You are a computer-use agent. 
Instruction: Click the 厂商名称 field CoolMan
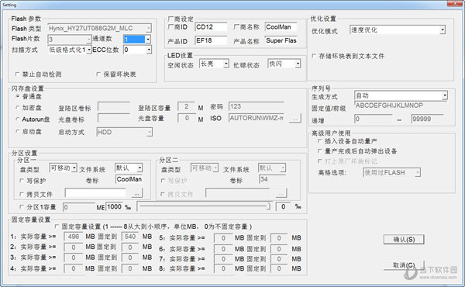(x=281, y=27)
